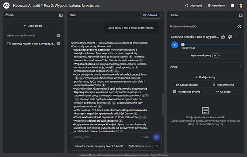
Task: Open audio summary info icon
Action: click(239, 27)
